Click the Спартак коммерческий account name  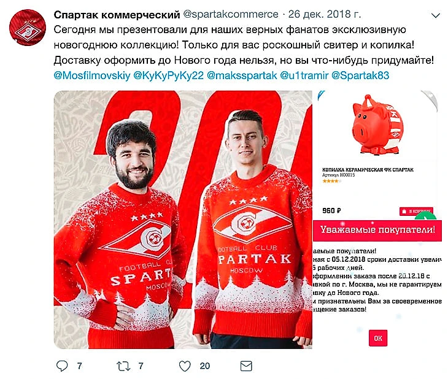117,15
